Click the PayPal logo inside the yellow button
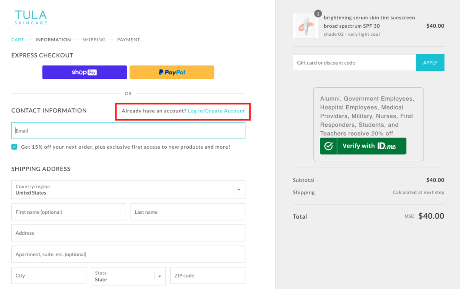This screenshot has height=289, width=460. (x=172, y=72)
